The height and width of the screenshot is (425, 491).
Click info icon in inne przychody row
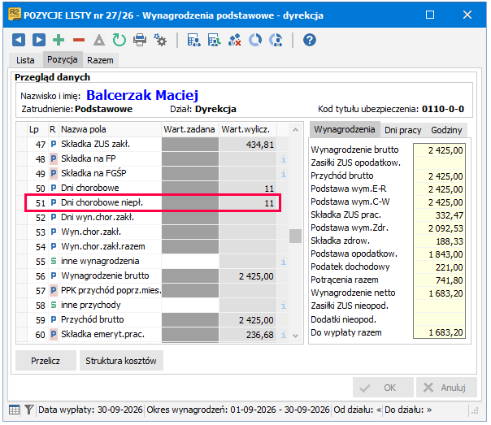point(284,306)
